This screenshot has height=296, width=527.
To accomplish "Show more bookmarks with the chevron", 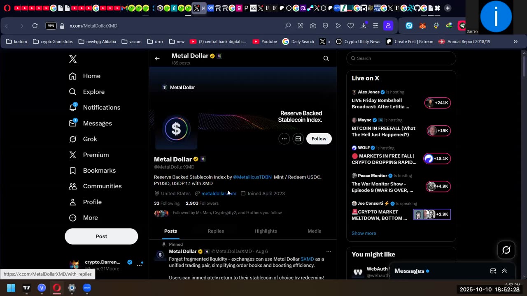I will click(515, 42).
